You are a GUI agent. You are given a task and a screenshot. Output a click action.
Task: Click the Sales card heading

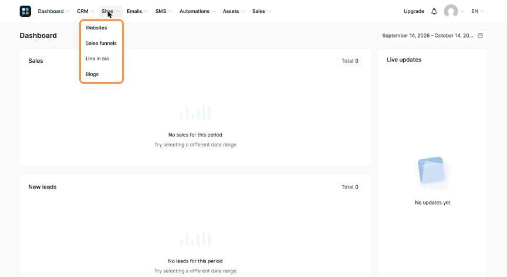click(x=36, y=61)
